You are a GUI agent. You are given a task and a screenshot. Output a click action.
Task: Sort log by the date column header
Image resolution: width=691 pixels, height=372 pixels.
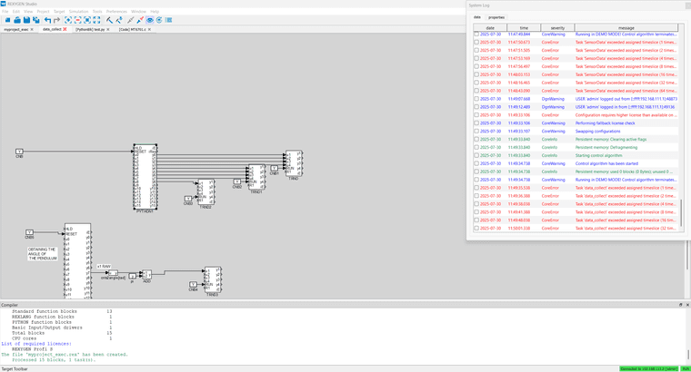click(x=490, y=28)
